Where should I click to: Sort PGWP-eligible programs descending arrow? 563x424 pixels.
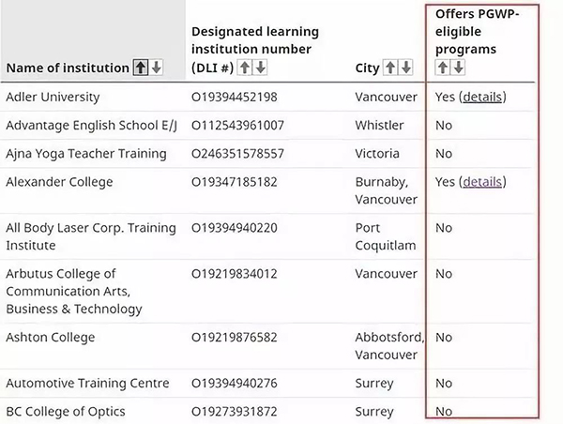(458, 68)
